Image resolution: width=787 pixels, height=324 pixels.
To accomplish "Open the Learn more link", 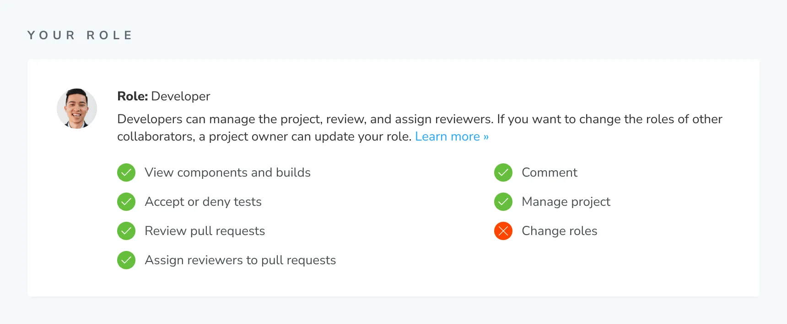I will click(452, 136).
